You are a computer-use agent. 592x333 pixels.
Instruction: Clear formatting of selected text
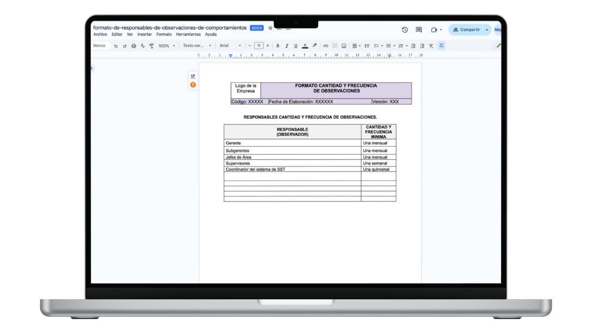tap(431, 46)
